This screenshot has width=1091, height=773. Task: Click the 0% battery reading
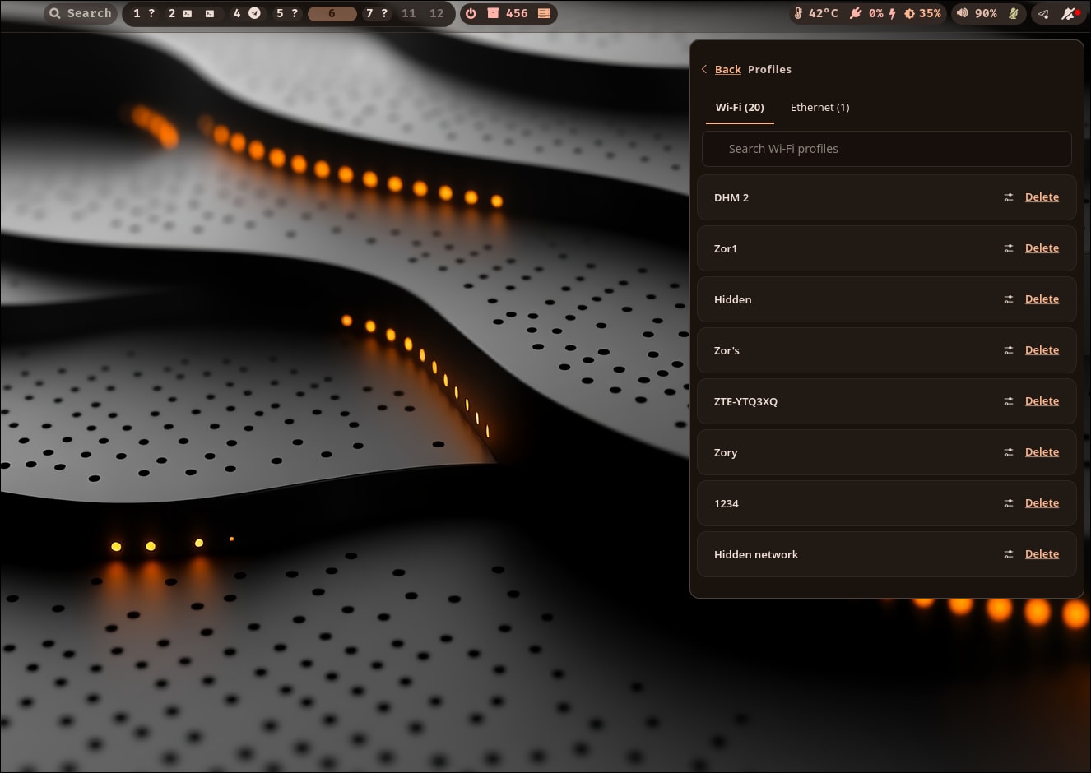(876, 13)
